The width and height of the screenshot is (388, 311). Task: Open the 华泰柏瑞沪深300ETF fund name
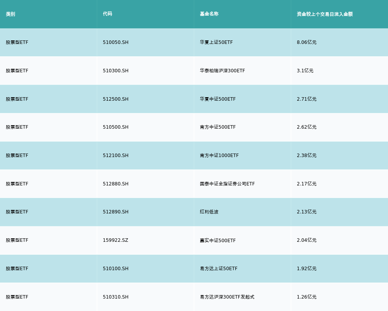tap(222, 71)
